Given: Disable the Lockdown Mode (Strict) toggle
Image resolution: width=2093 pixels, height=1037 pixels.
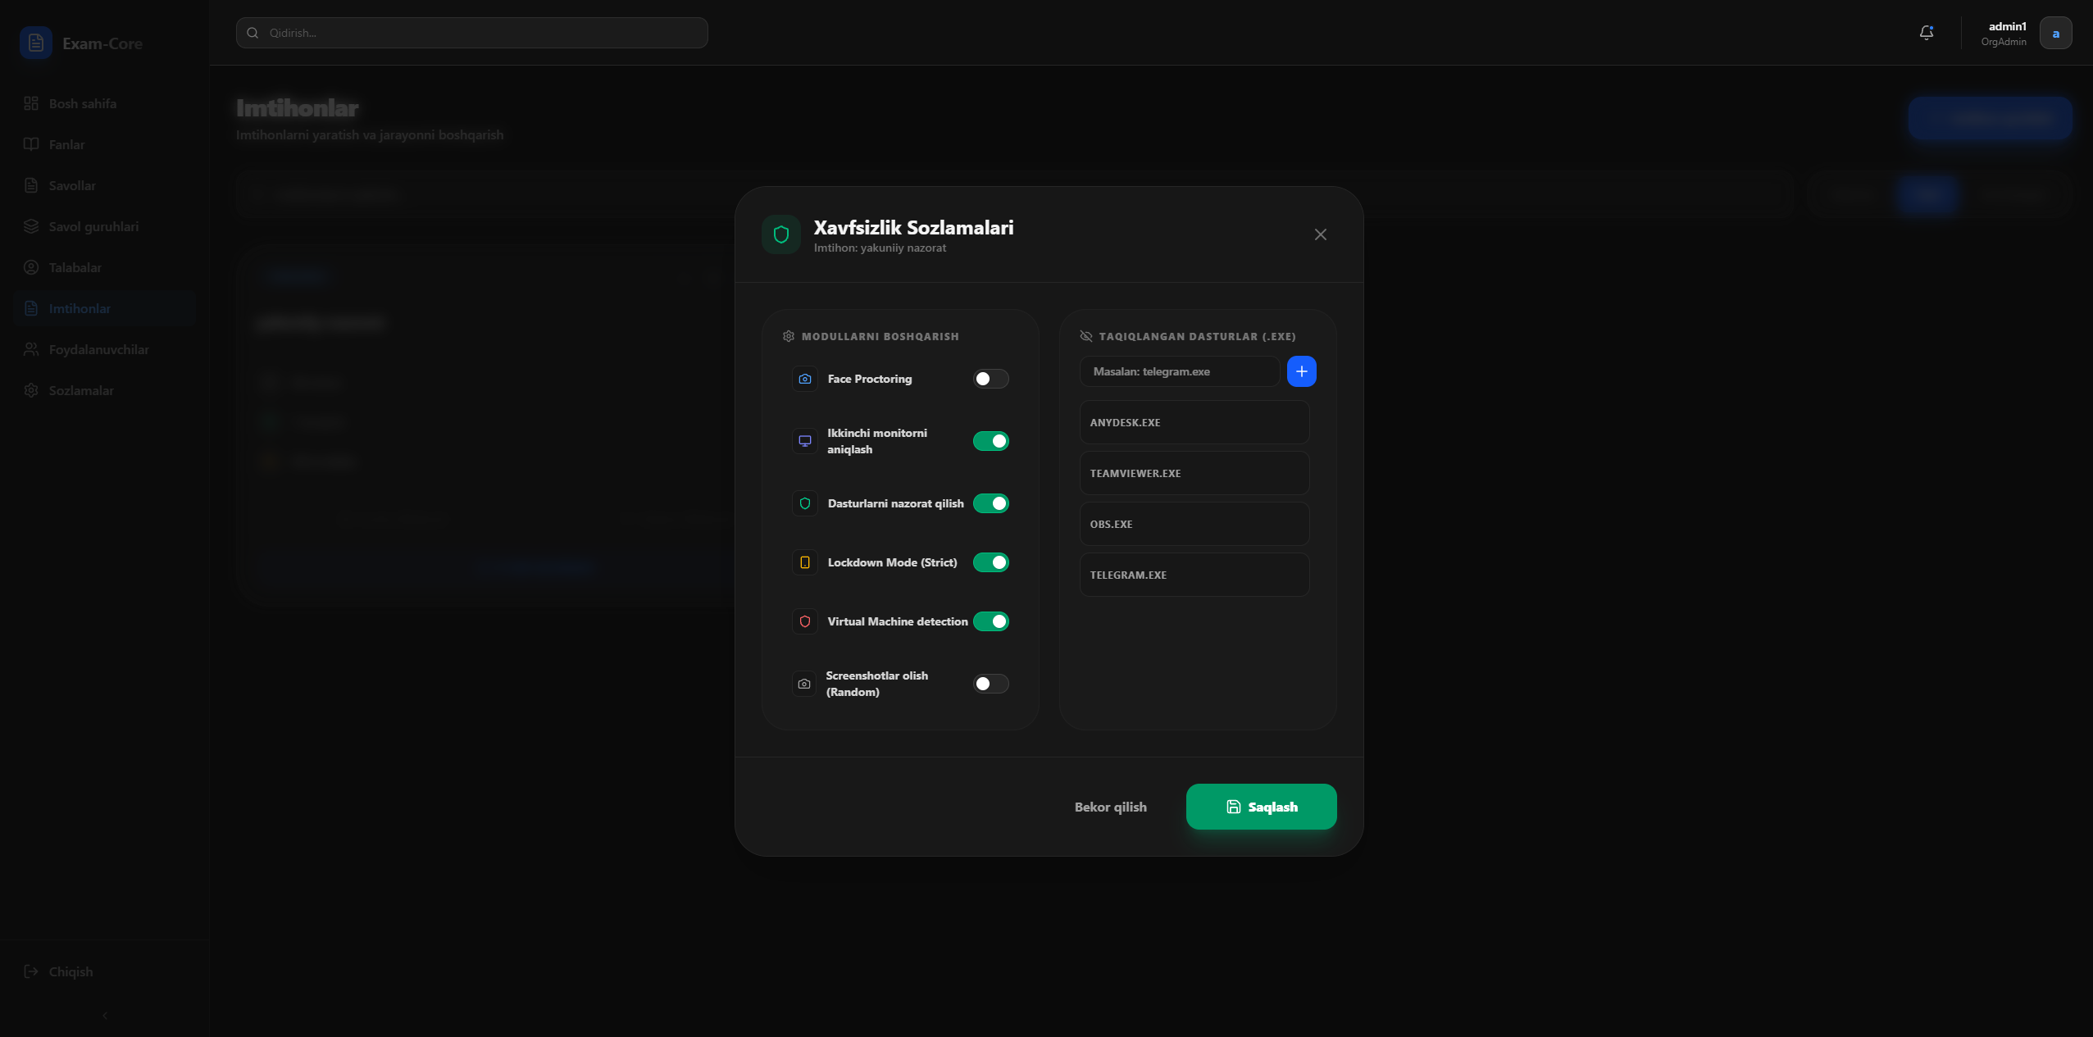Looking at the screenshot, I should point(991,562).
